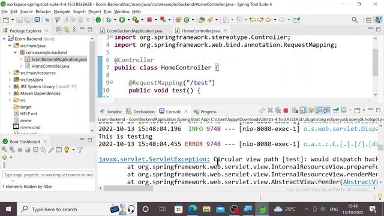Image resolution: width=384 pixels, height=216 pixels.
Task: Remove all terminated launches in console
Action: tap(278, 110)
